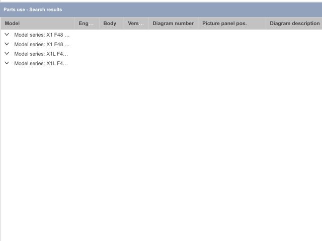Viewport: 322px width, 241px height.
Task: Click the 'Picture panel pos.' column header
Action: [x=224, y=24]
